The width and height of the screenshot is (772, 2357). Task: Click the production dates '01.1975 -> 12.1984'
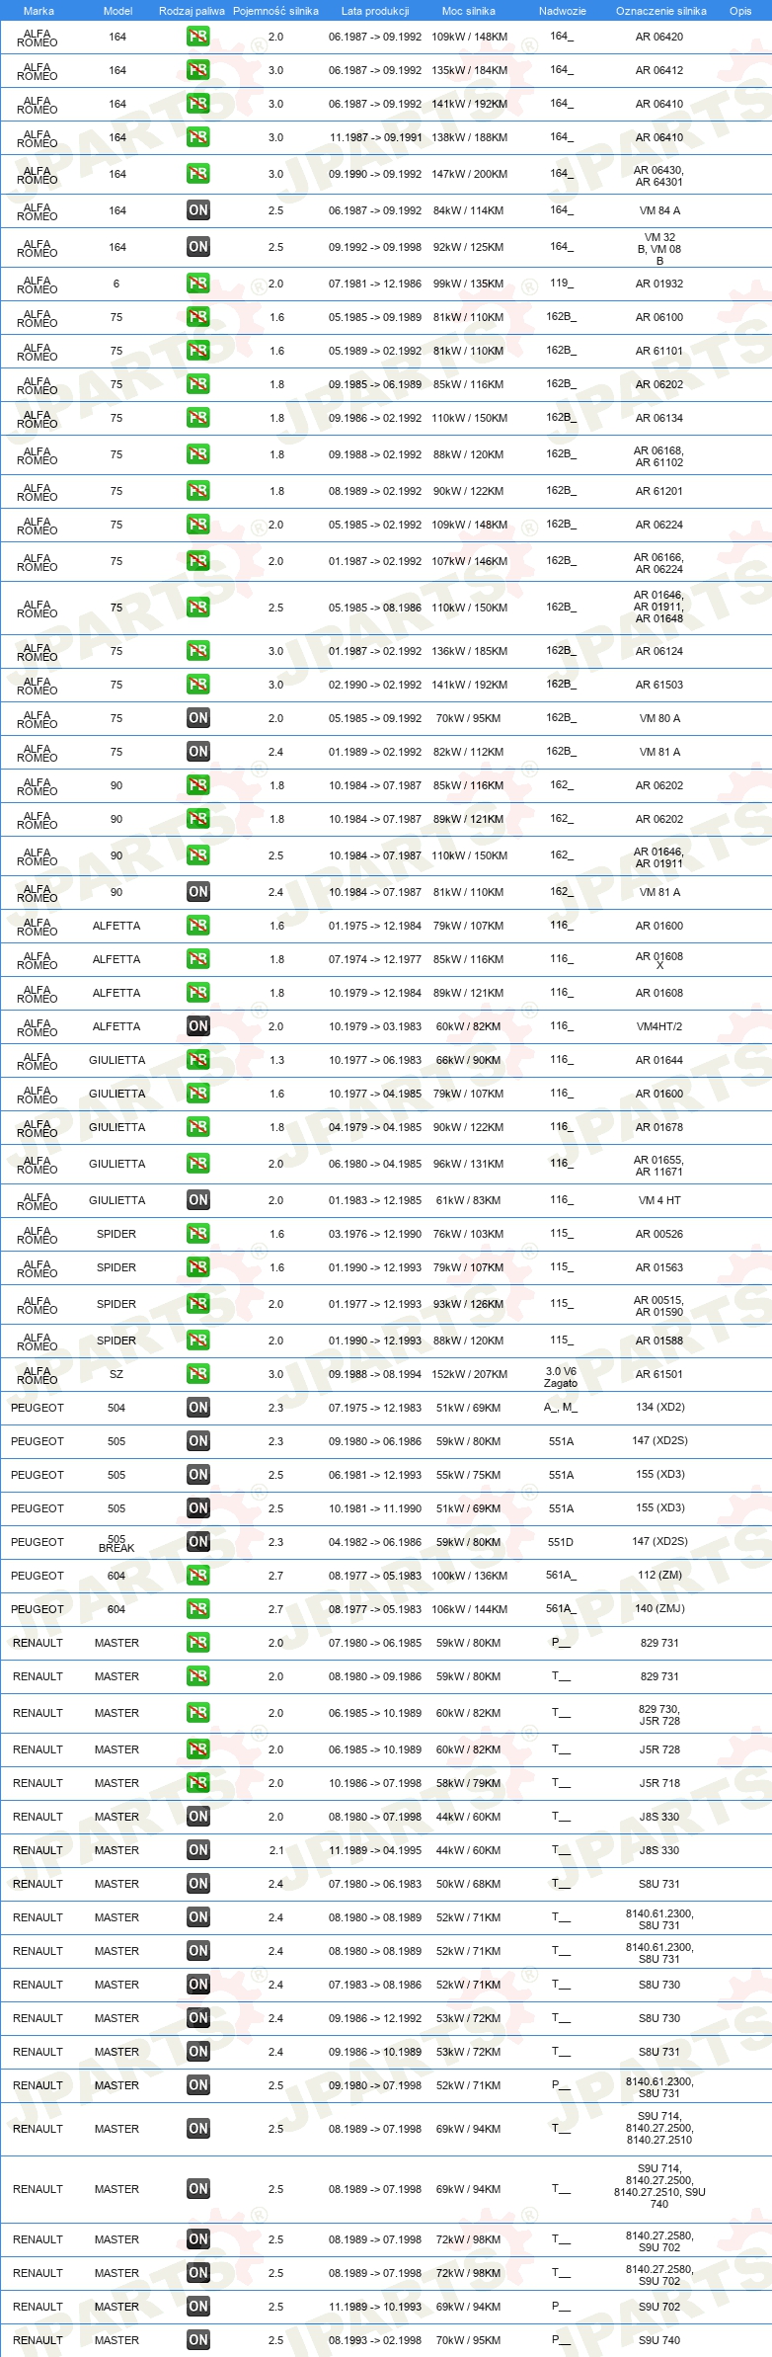pos(375,926)
